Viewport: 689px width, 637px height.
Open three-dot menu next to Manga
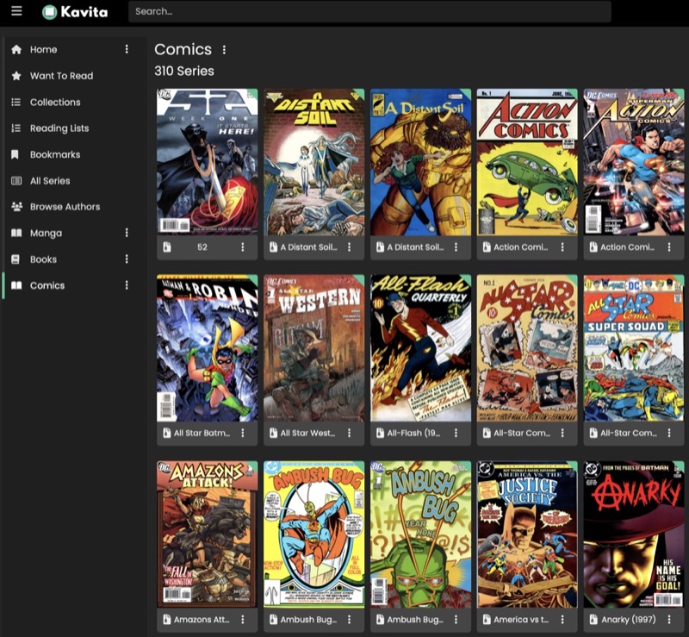(127, 233)
